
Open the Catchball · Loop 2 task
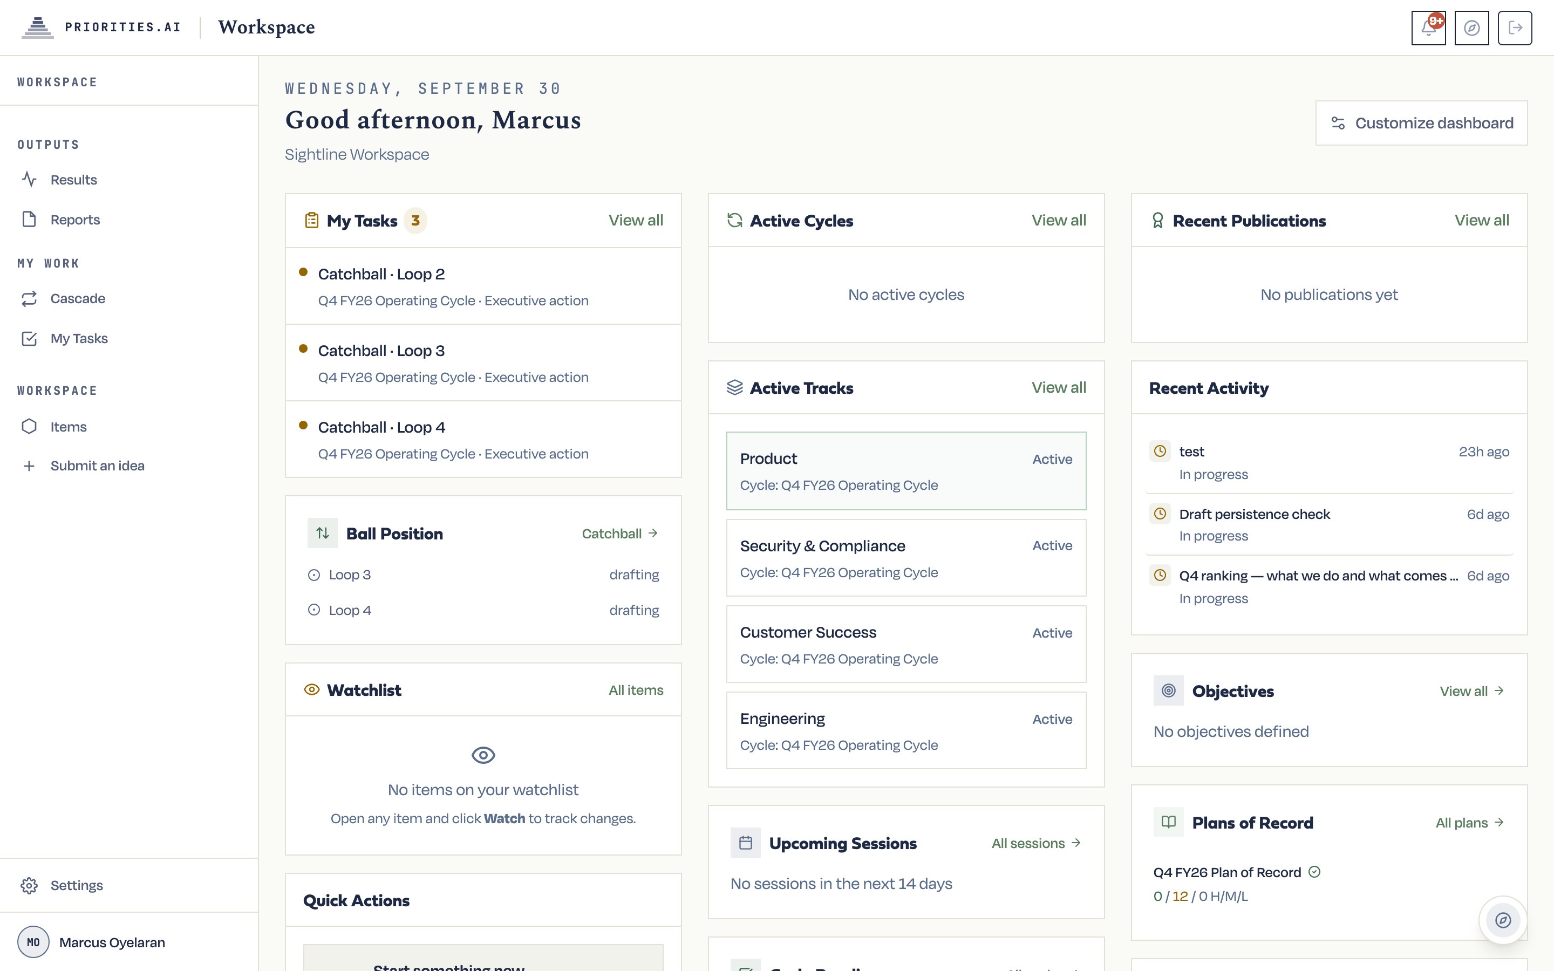pos(483,286)
